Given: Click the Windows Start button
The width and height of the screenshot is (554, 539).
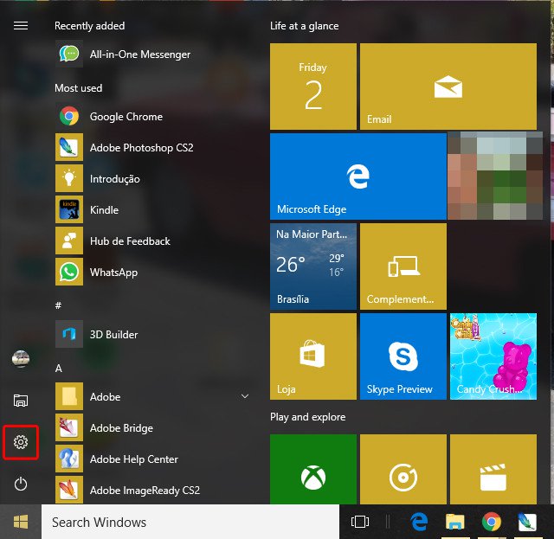Looking at the screenshot, I should point(21,522).
